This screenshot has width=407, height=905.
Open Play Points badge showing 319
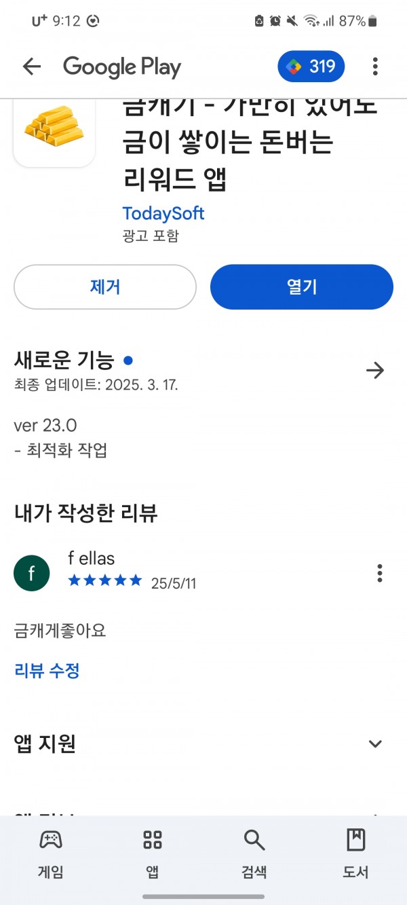pyautogui.click(x=311, y=66)
